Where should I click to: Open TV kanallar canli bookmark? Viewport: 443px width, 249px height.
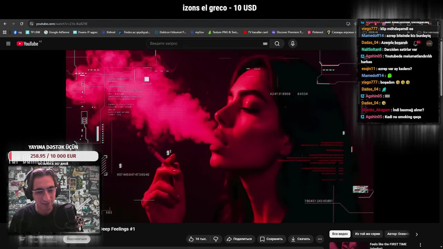(256, 32)
